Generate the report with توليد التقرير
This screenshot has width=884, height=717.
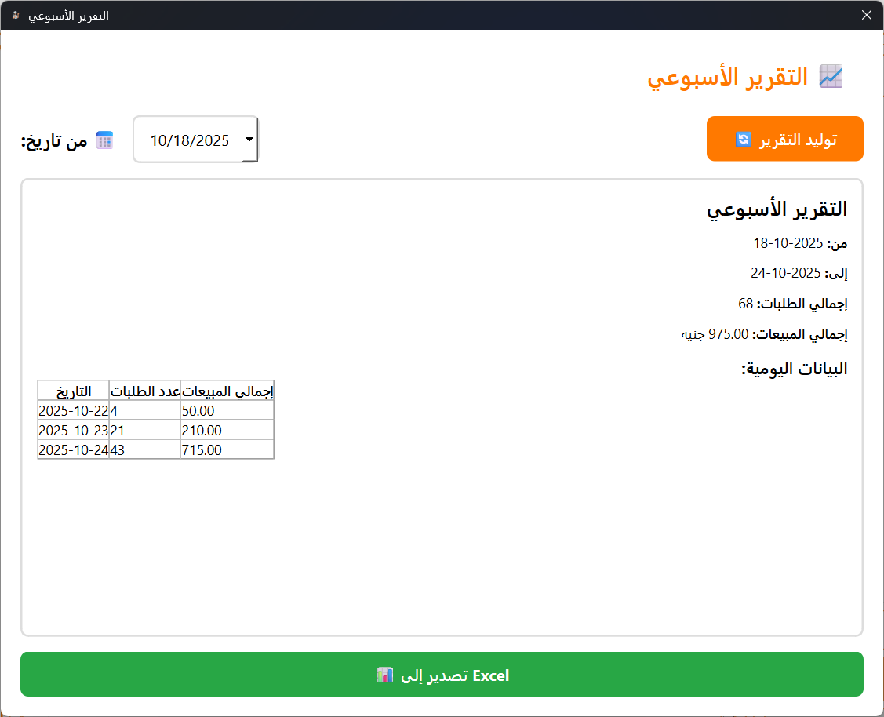coord(784,139)
